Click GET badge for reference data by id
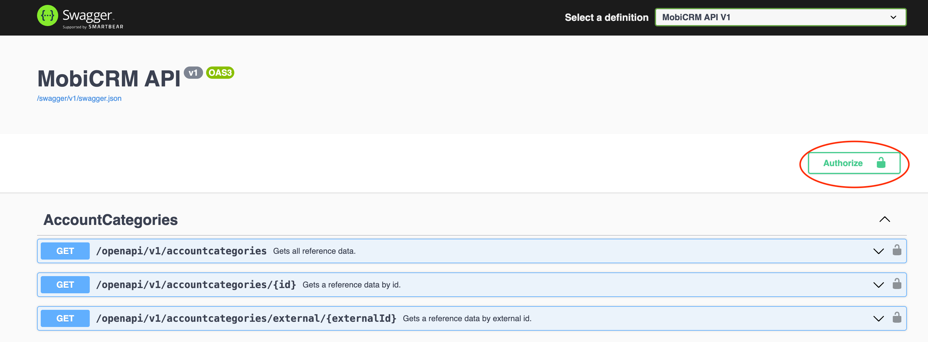 (x=65, y=285)
